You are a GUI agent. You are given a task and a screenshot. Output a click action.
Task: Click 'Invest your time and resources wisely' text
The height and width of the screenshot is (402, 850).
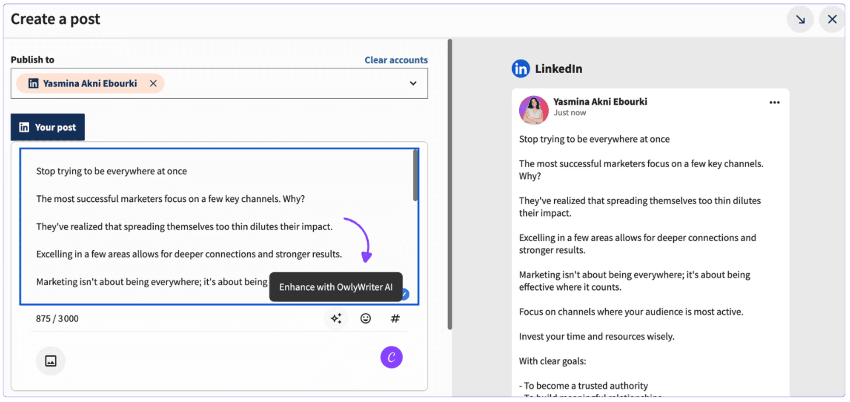click(597, 336)
